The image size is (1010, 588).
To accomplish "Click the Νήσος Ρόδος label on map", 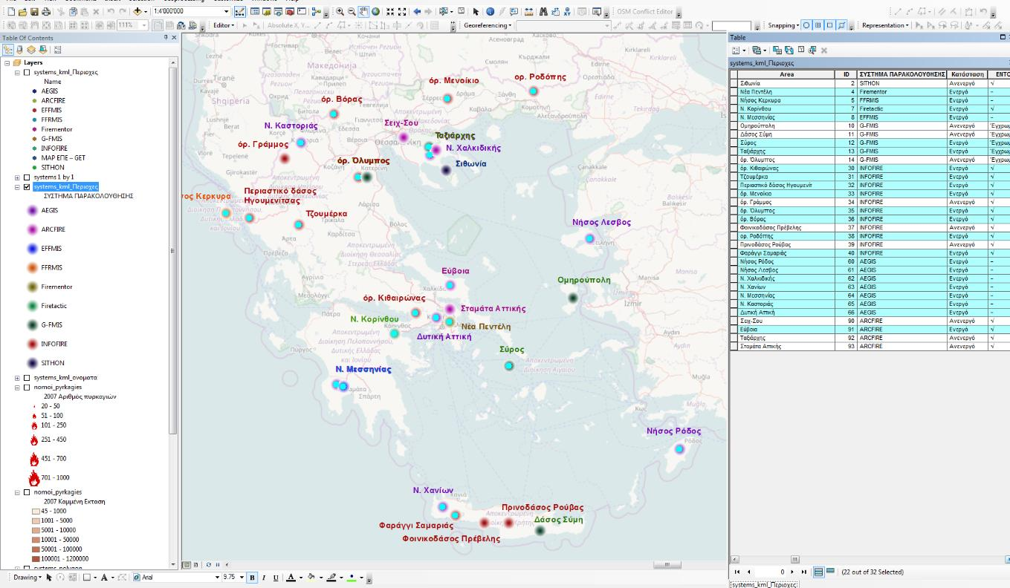I will point(673,431).
